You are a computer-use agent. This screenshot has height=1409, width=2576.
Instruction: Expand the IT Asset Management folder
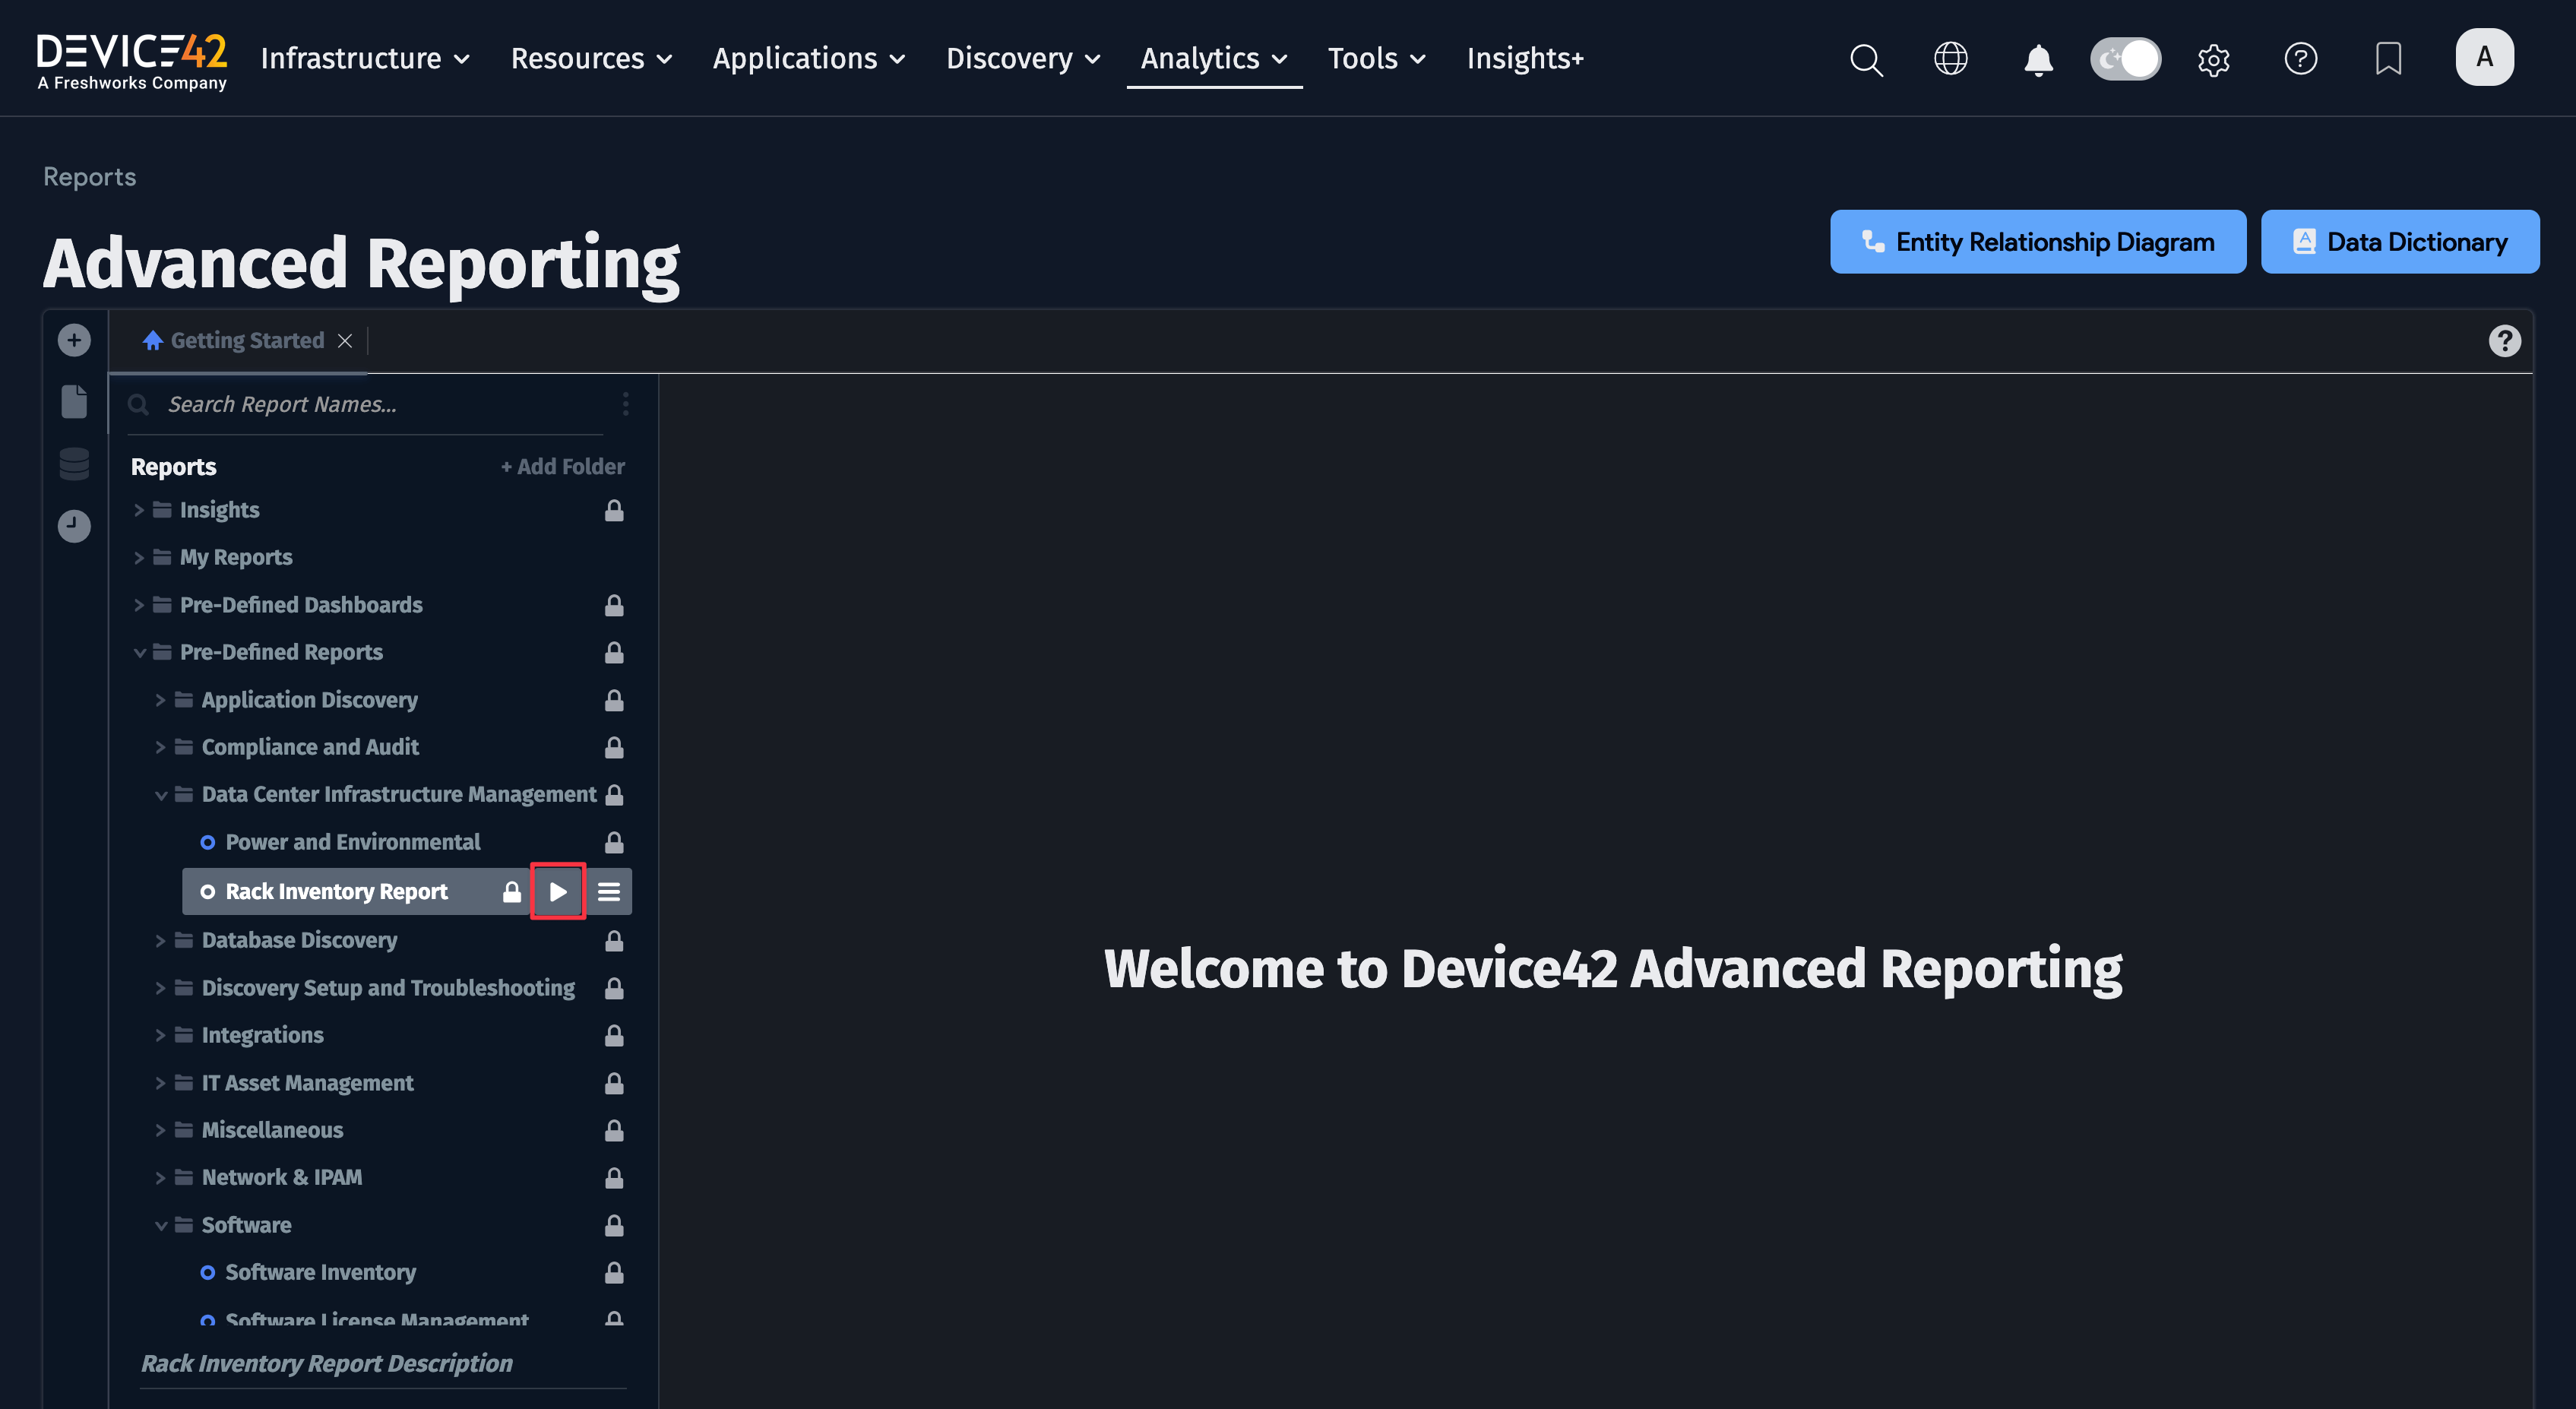point(160,1083)
